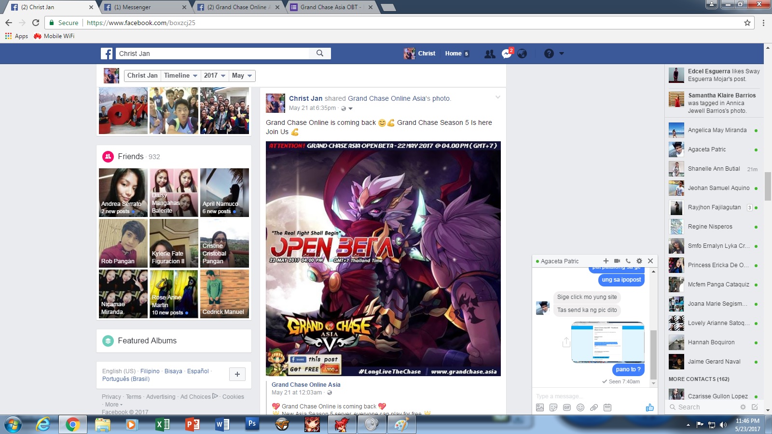Attach a photo in the chat

(540, 407)
